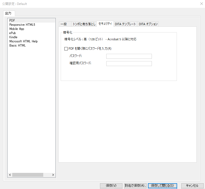Select Responsive HTML5 output format
The width and height of the screenshot is (205, 189).
22,25
